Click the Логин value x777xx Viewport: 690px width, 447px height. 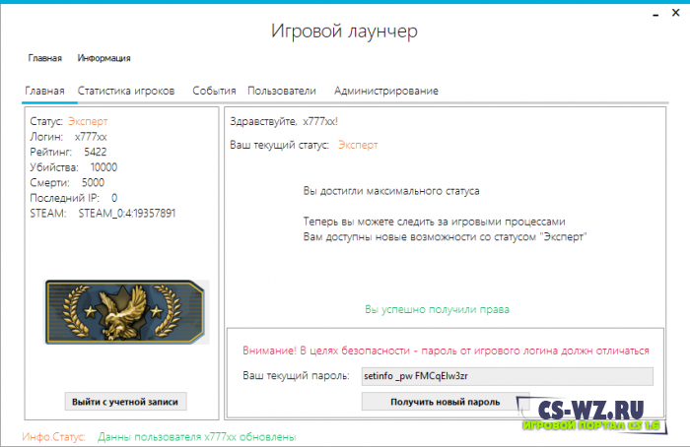91,137
